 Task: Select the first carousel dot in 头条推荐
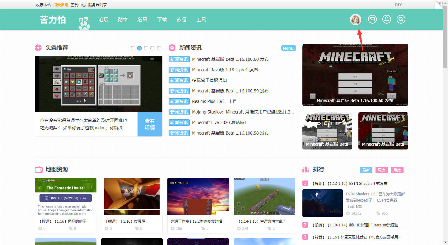(133, 48)
